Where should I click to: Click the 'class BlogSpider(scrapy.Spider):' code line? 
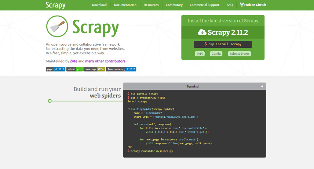click(x=152, y=109)
